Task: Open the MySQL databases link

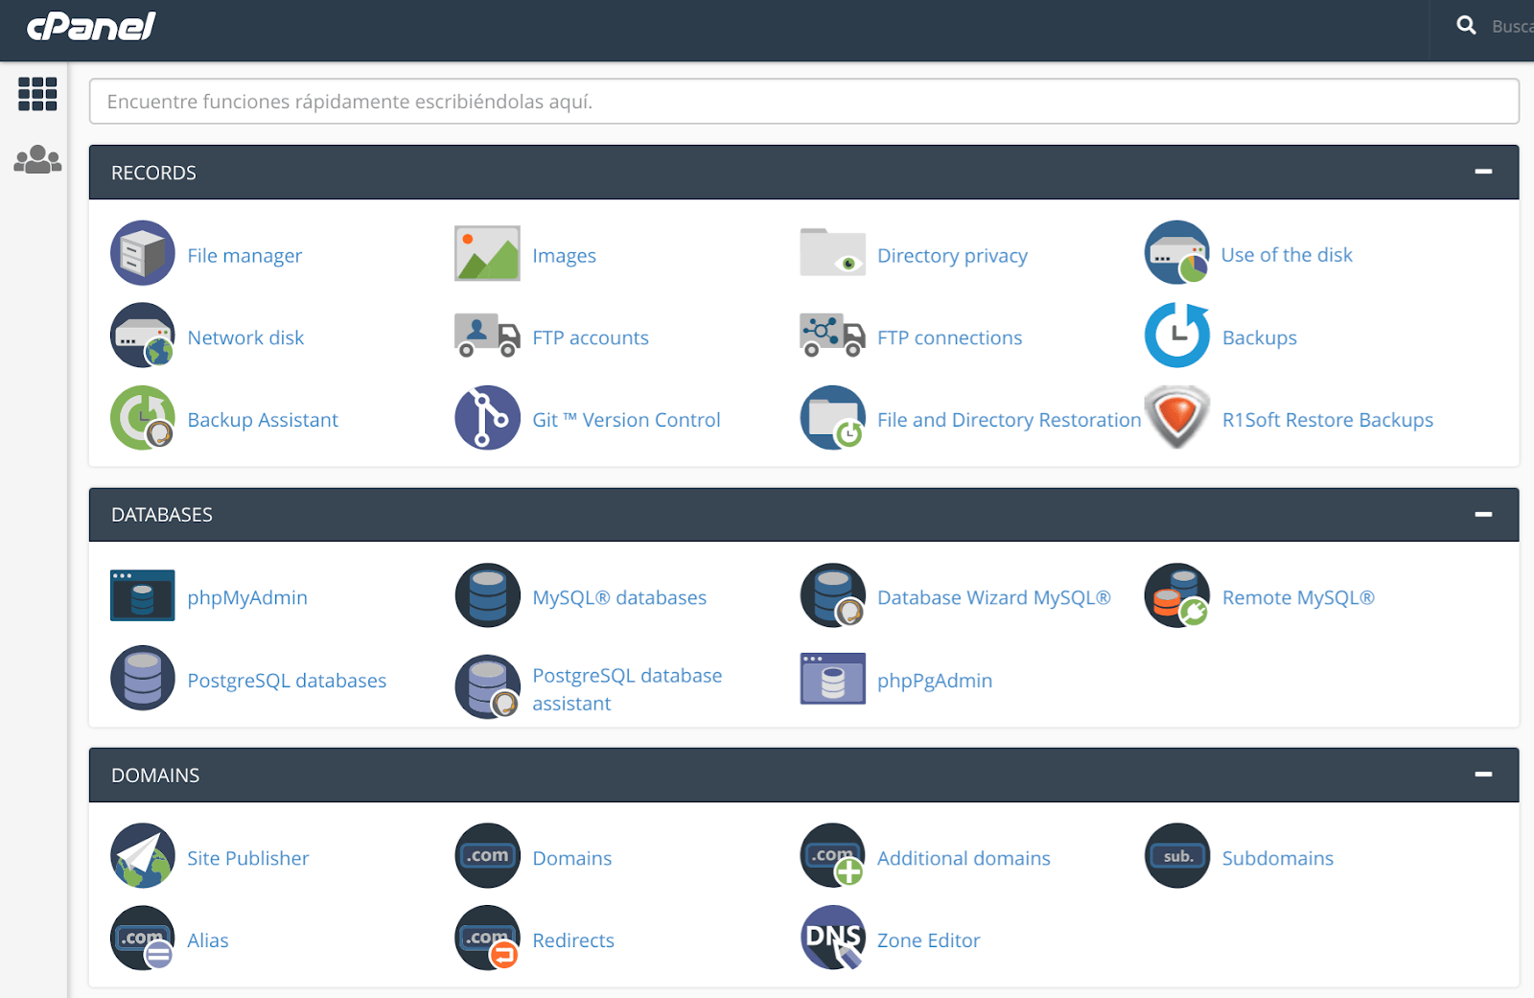Action: [x=619, y=598]
